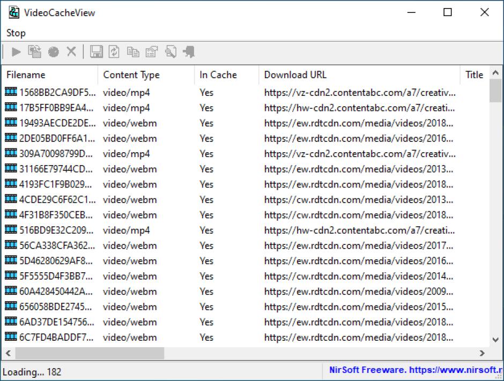
Task: Click URL of row 4CDE29C6F62C1
Action: coord(359,200)
